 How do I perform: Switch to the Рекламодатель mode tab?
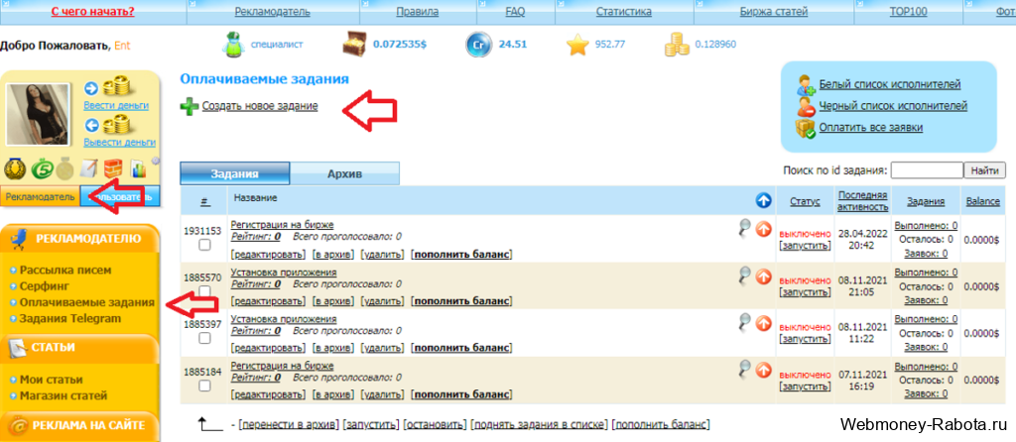coord(40,196)
